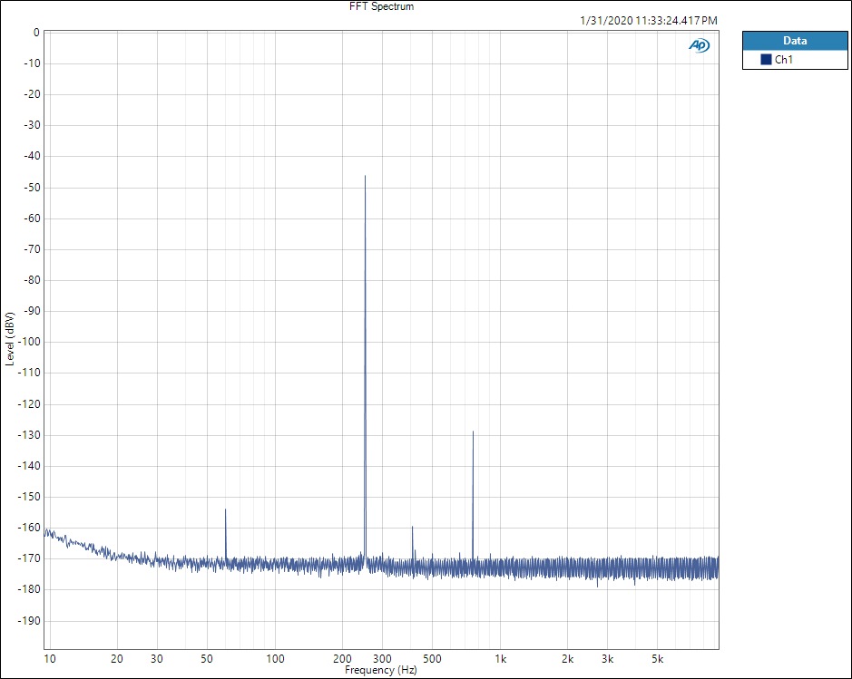
Task: Click the -100 label on the level axis
Action: tap(29, 342)
